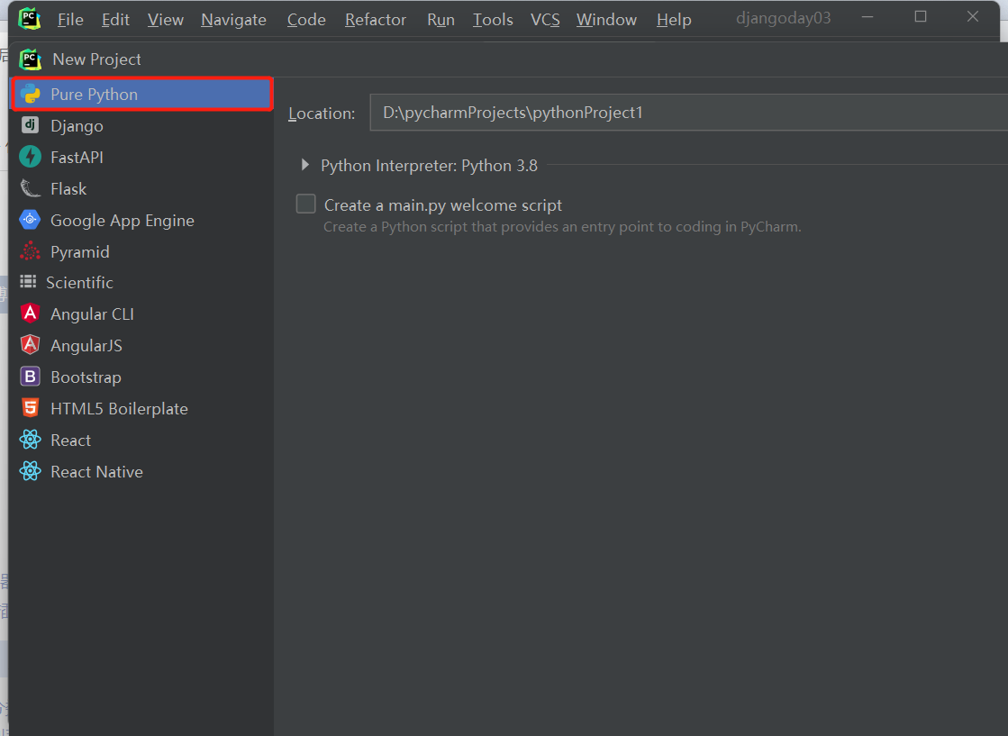Click the Pure Python icon
Screen dimensions: 1008x736
point(31,94)
